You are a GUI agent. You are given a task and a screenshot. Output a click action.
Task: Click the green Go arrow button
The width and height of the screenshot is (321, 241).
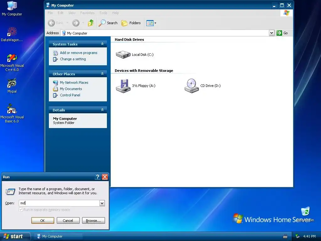click(279, 33)
